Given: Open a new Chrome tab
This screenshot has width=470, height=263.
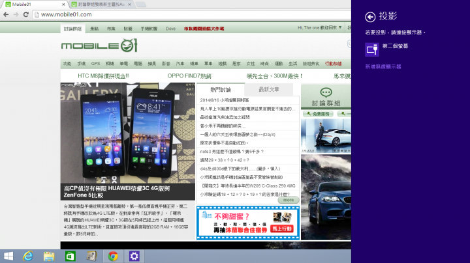Looking at the screenshot, I should 141,4.
